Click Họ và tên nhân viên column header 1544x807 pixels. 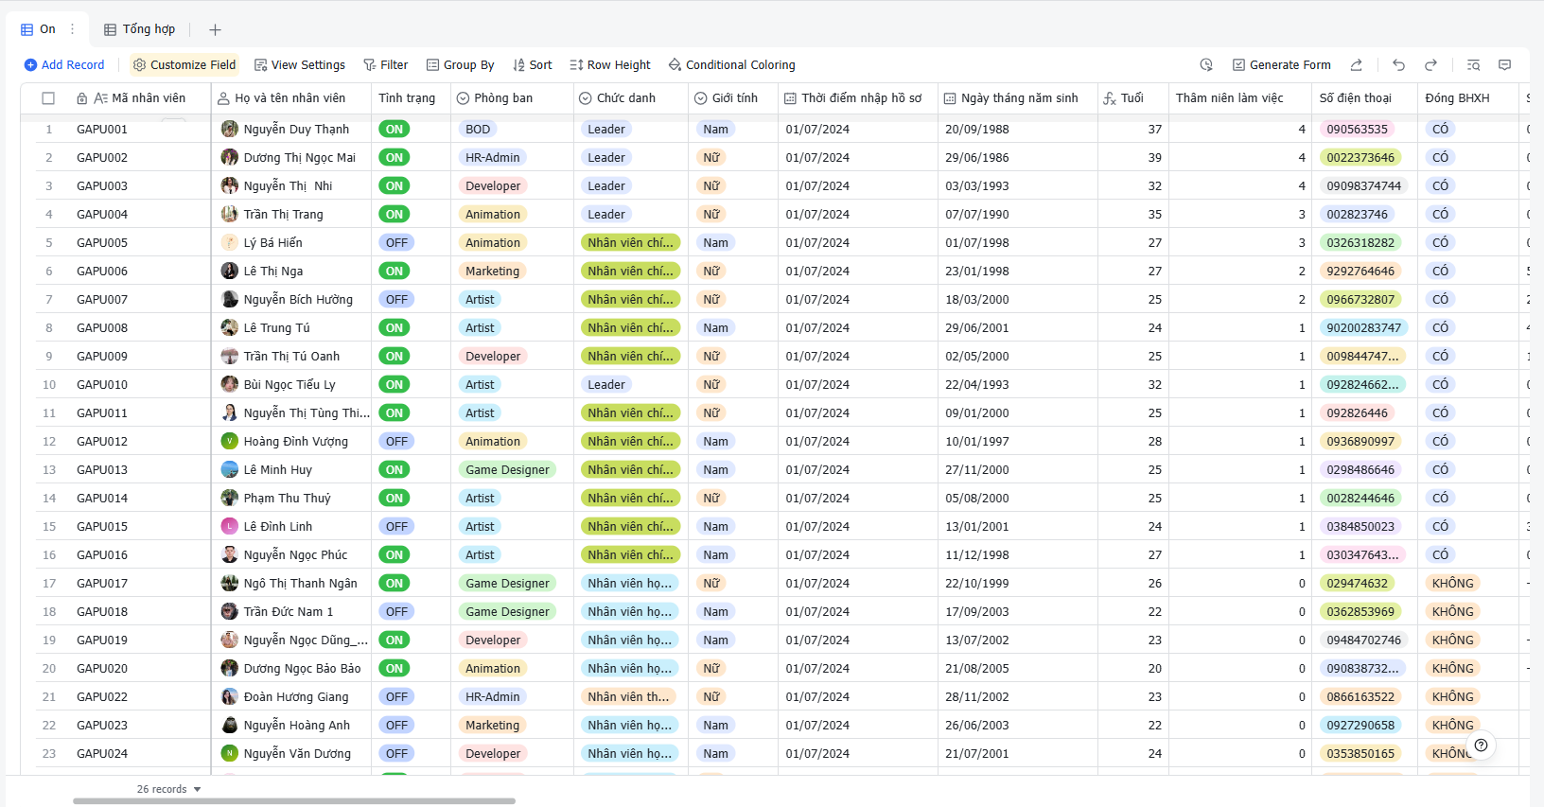point(291,98)
